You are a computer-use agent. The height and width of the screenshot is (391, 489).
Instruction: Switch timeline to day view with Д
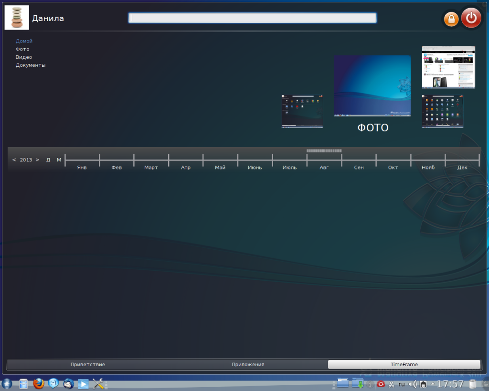(x=48, y=160)
